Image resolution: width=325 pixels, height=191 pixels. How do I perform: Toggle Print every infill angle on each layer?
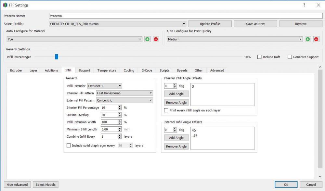click(166, 110)
